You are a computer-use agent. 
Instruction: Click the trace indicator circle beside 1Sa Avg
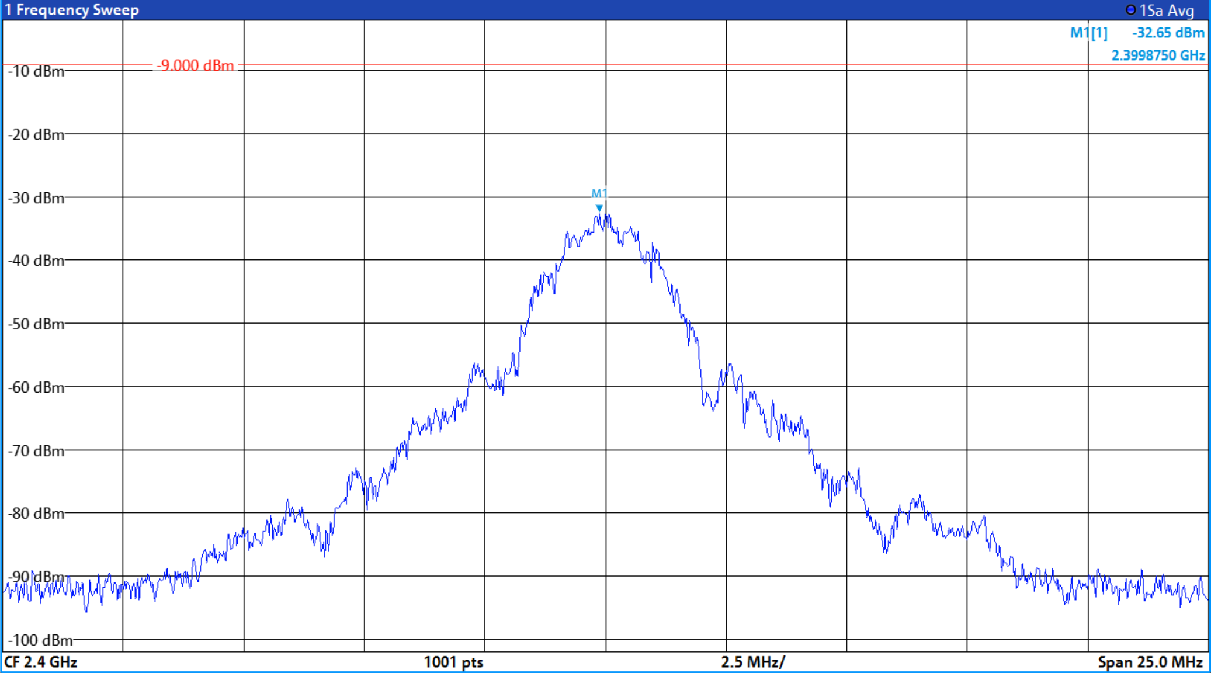pos(1130,10)
